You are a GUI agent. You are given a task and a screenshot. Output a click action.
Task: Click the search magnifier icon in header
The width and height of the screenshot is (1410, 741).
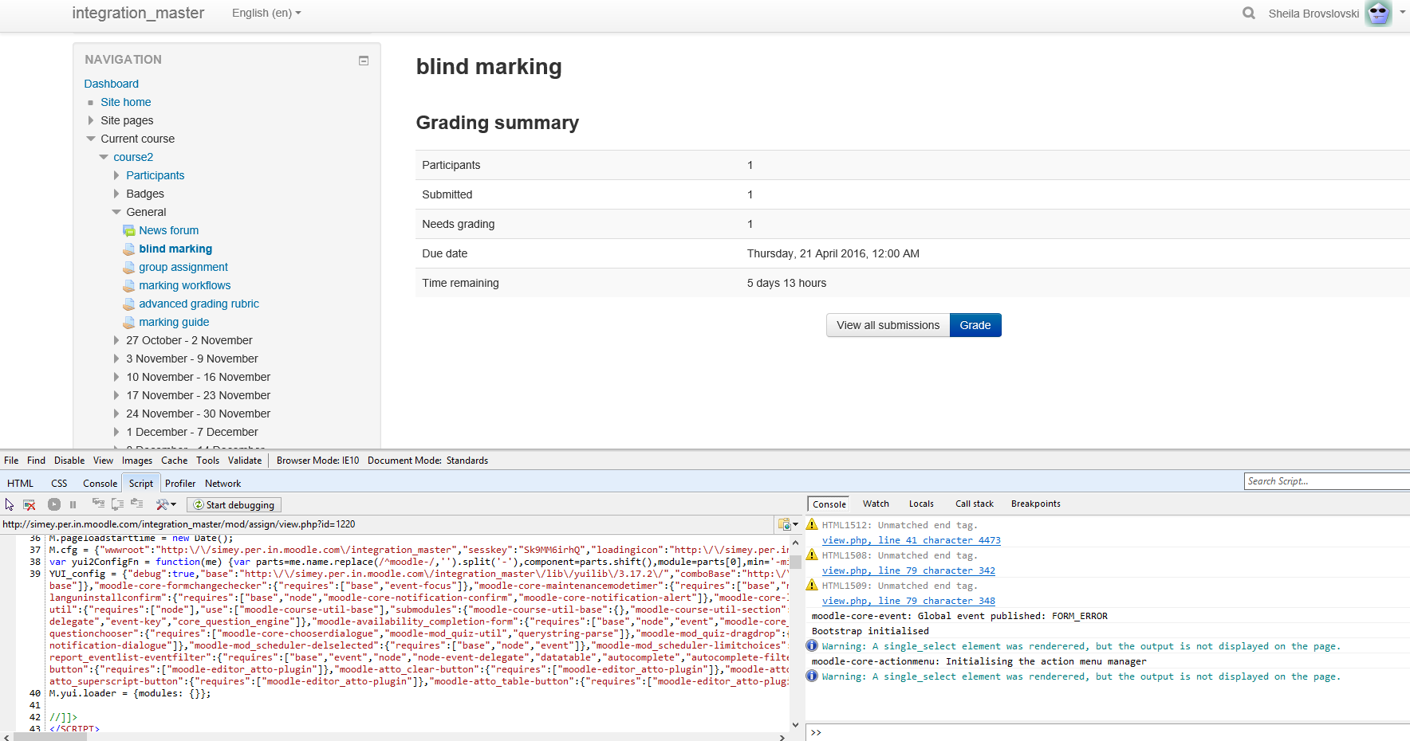click(1249, 13)
